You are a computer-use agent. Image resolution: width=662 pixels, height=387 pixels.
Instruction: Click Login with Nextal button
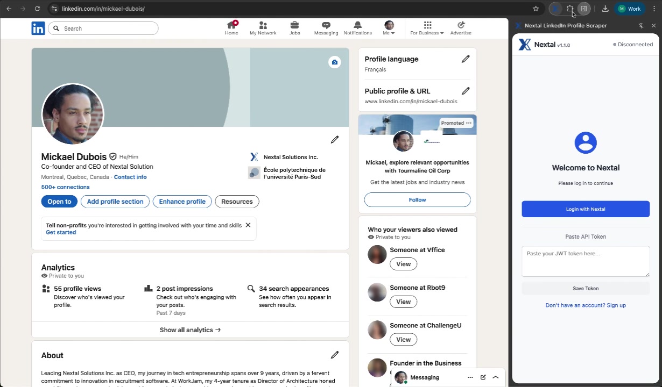585,209
